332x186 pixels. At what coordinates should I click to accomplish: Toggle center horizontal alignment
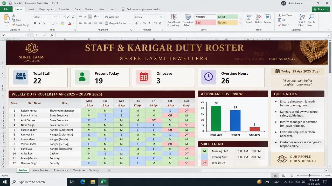(x=85, y=23)
